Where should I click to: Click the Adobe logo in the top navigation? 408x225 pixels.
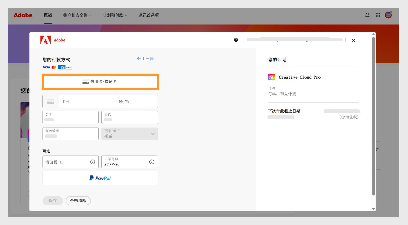pos(23,15)
